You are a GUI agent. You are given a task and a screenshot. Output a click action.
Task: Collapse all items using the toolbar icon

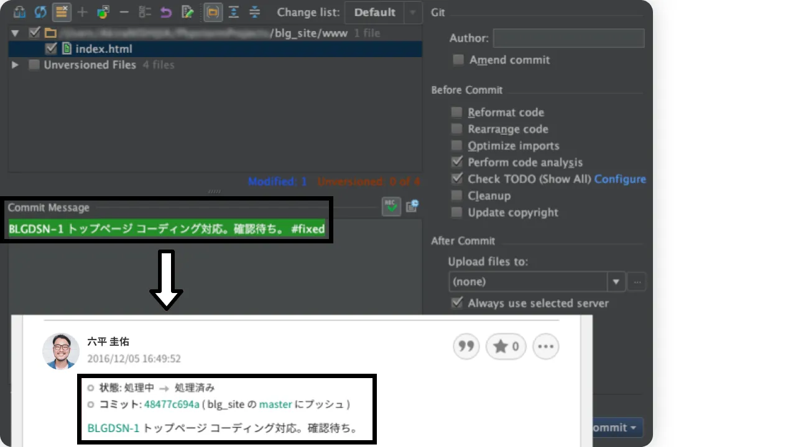[x=255, y=12]
